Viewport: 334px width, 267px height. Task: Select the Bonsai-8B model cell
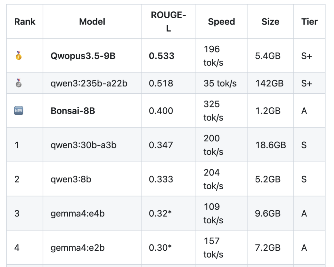(x=73, y=111)
